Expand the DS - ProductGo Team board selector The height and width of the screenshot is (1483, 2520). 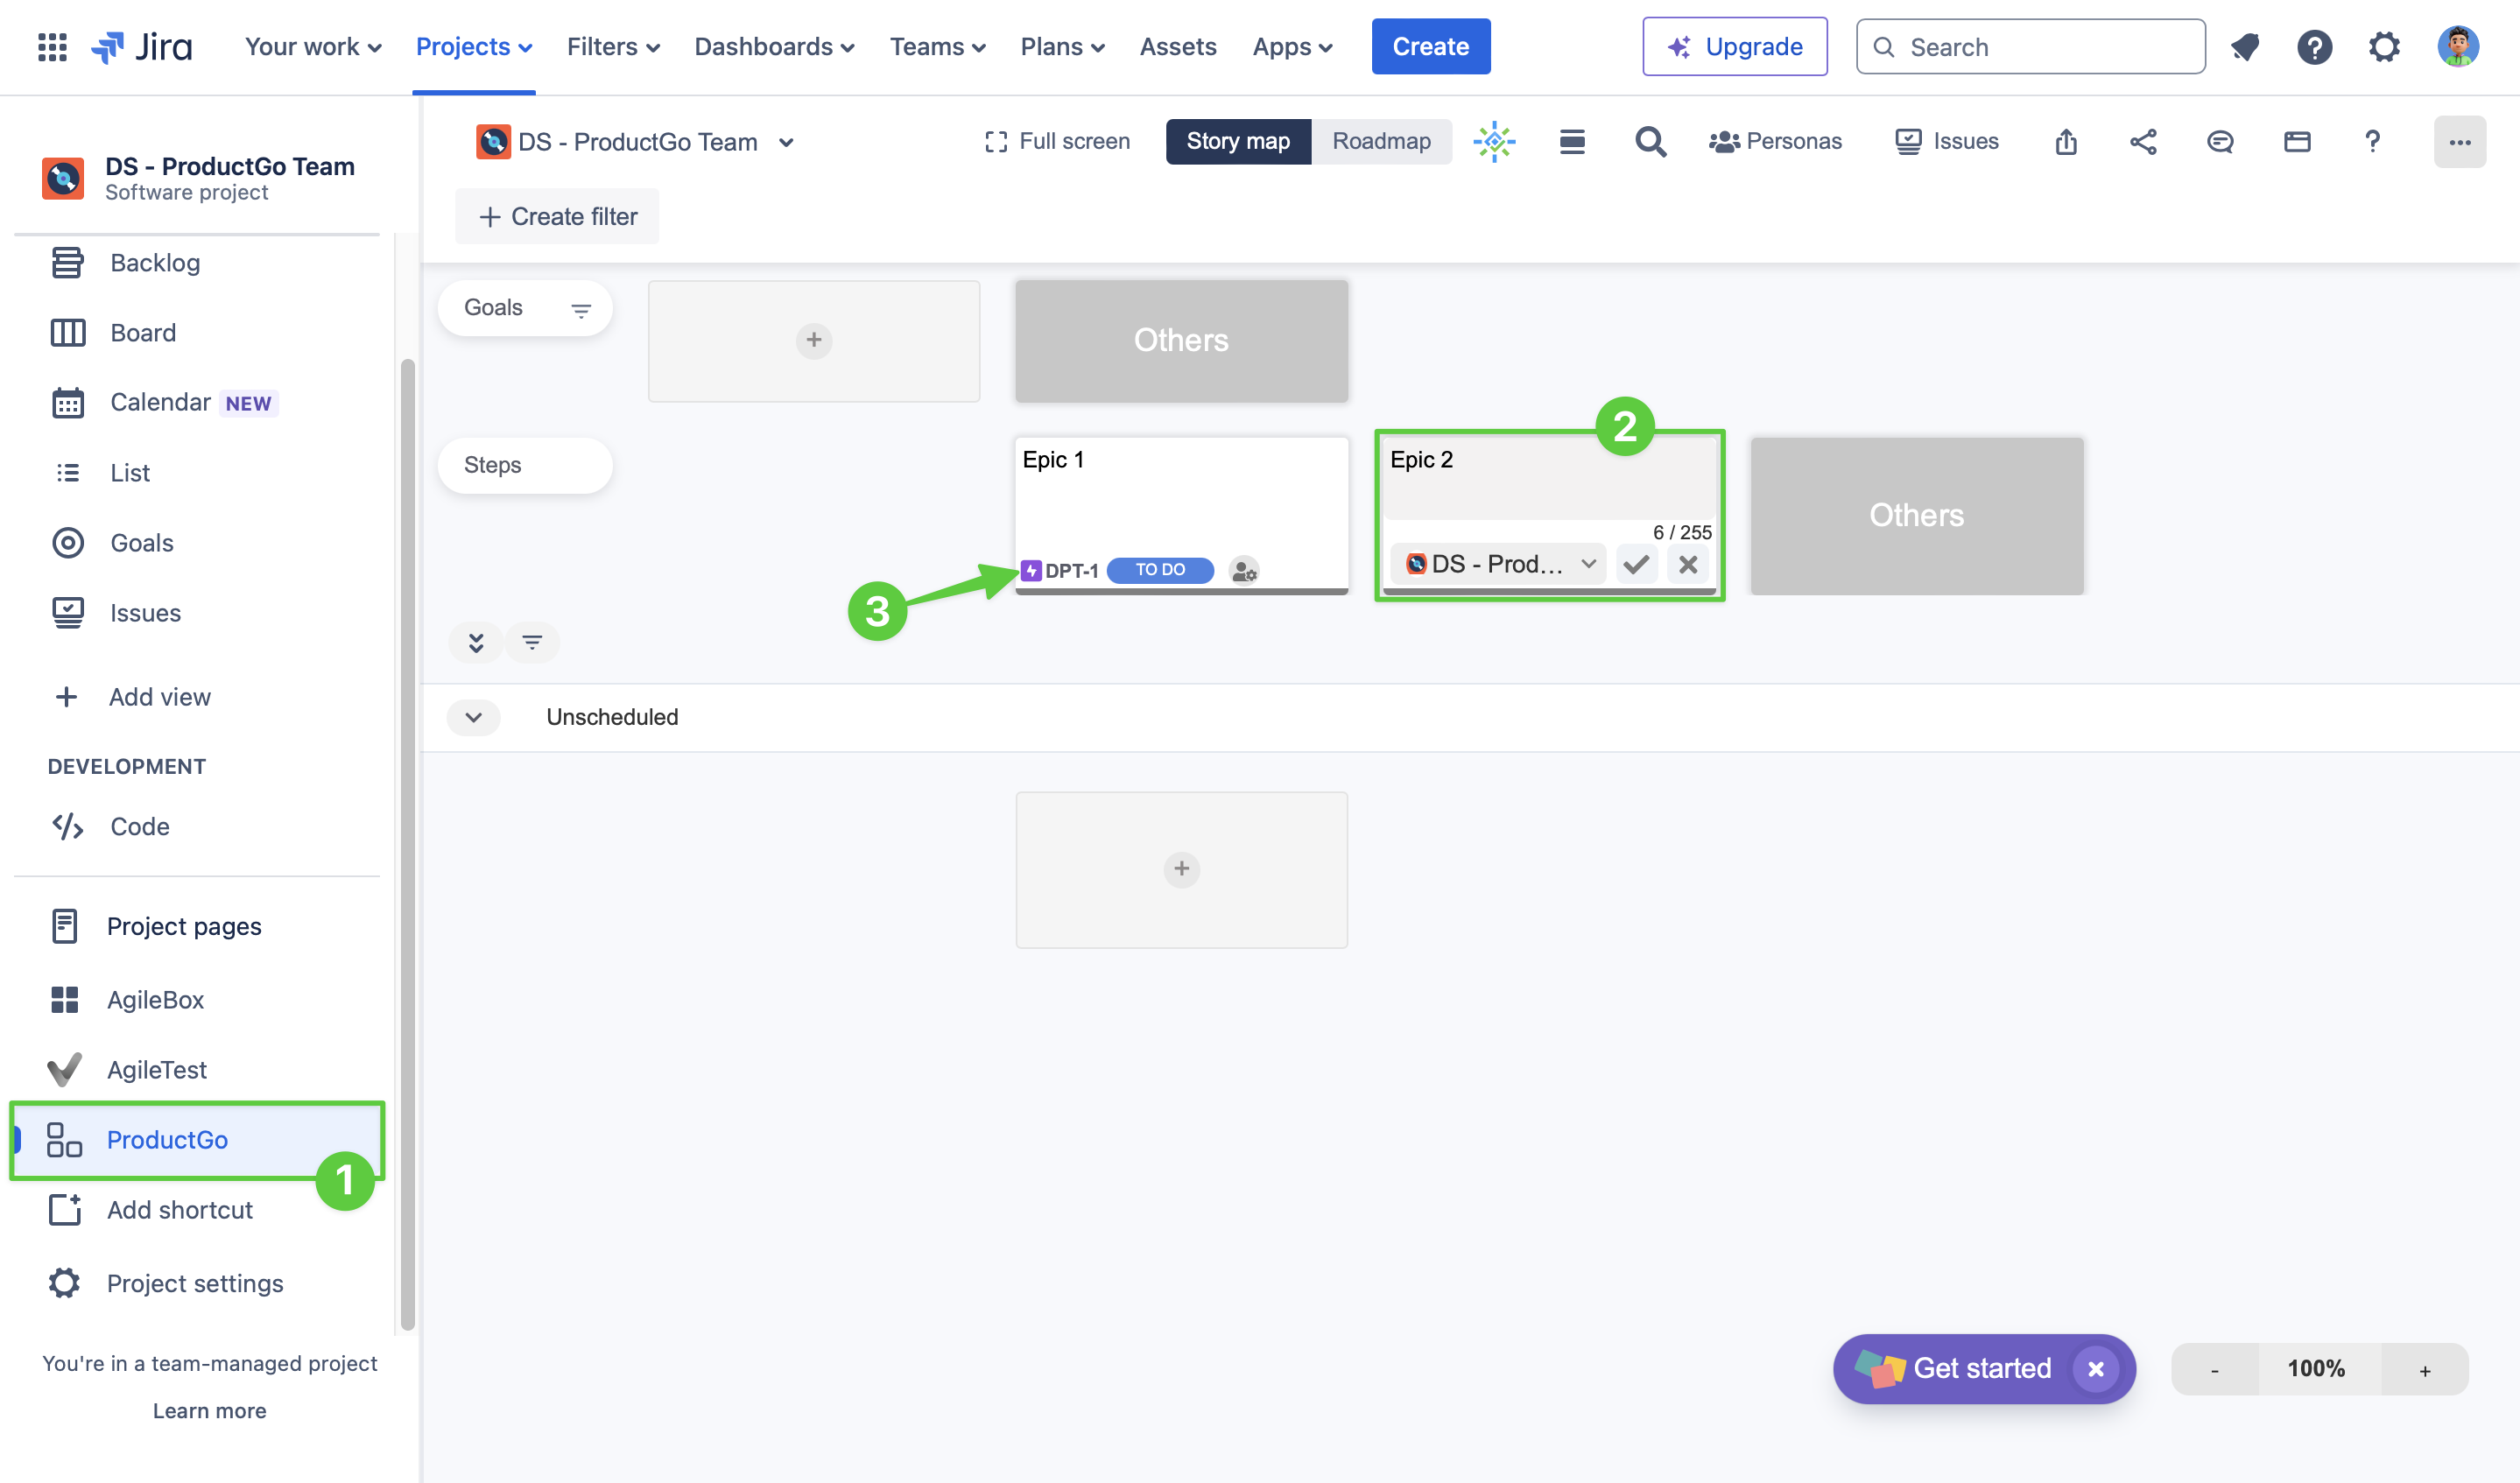point(786,143)
